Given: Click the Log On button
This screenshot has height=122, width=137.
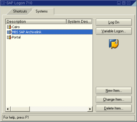Looking at the screenshot, I should point(114,22).
